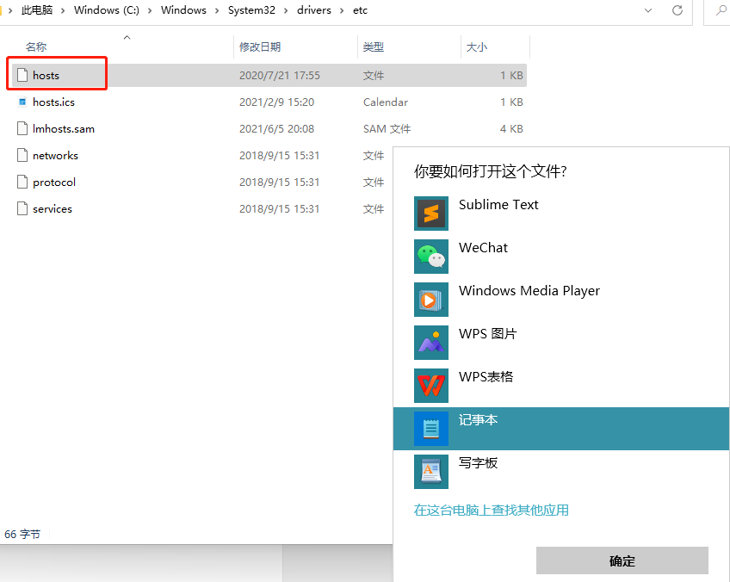Screen dimensions: 730x582
Task: Open 在这台电脑上查找其他应用 link
Action: click(x=492, y=510)
